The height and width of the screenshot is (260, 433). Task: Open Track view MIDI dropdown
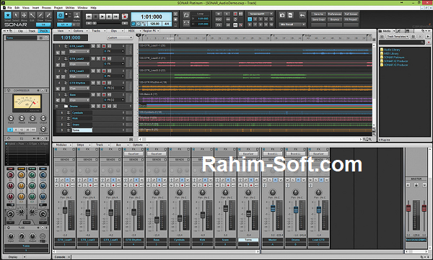[x=133, y=31]
